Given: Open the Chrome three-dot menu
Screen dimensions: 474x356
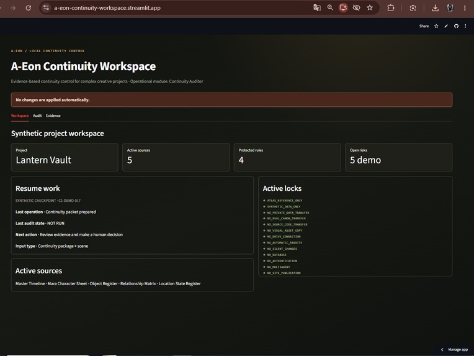Looking at the screenshot, I should (x=465, y=8).
